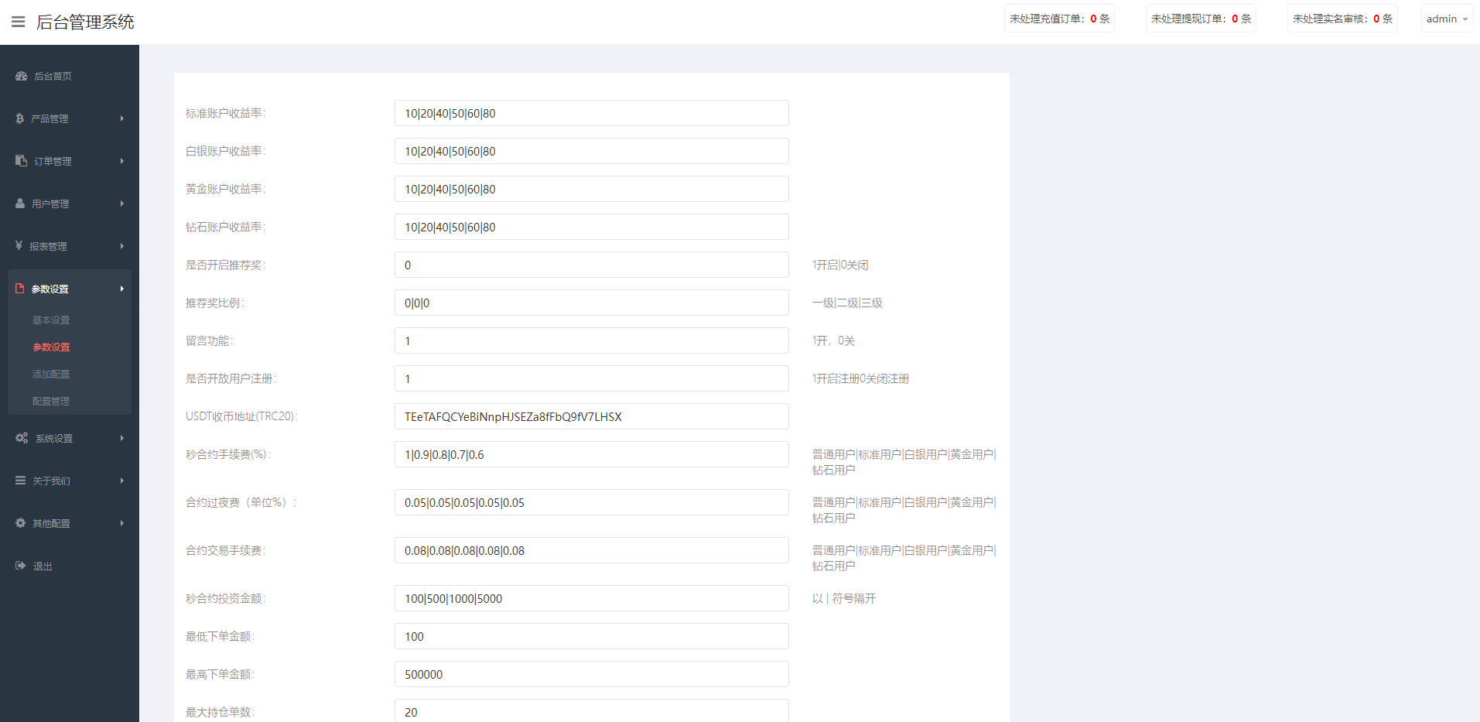Image resolution: width=1480 pixels, height=722 pixels.
Task: Click the 未处理充值订单 notification link
Action: point(1058,18)
